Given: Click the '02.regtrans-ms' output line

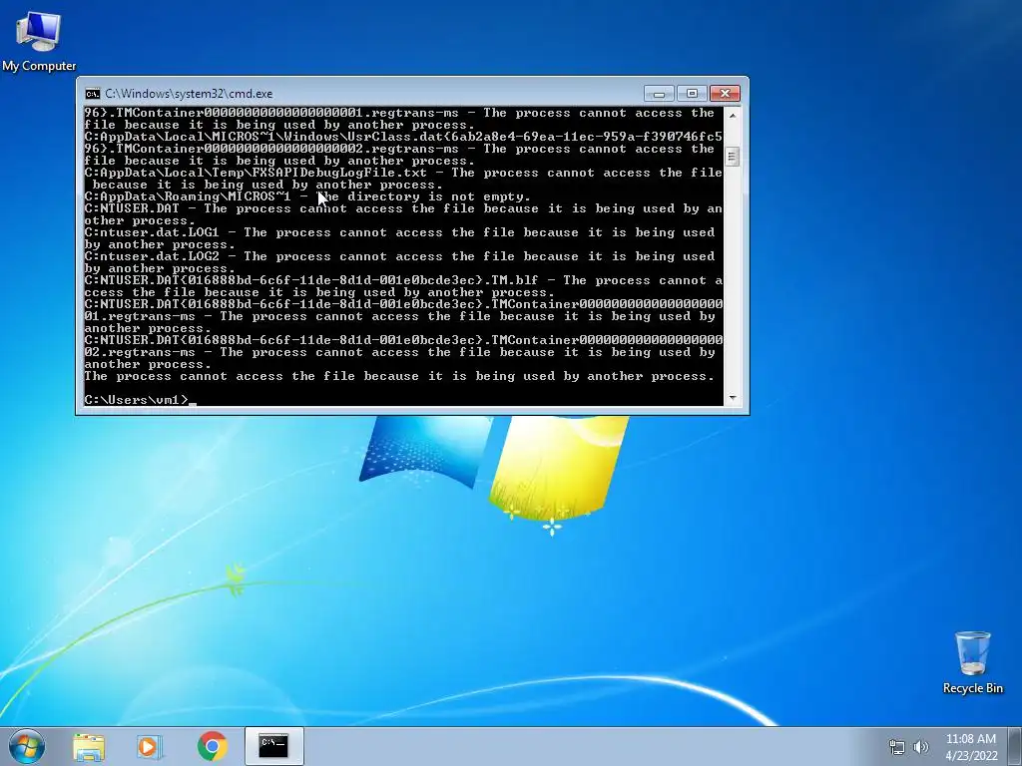Looking at the screenshot, I should tap(399, 352).
